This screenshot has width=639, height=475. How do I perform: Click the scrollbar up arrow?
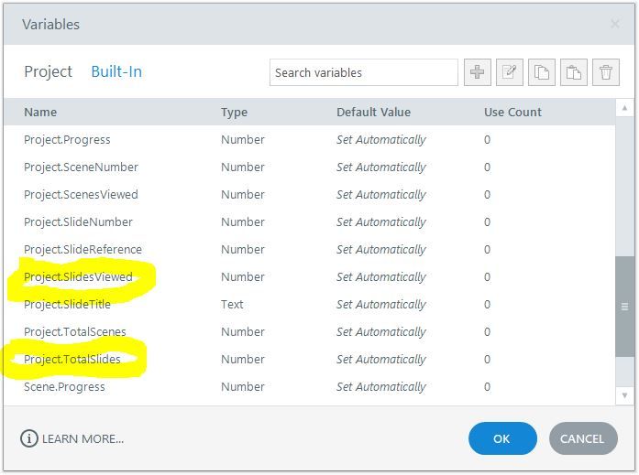(x=625, y=107)
